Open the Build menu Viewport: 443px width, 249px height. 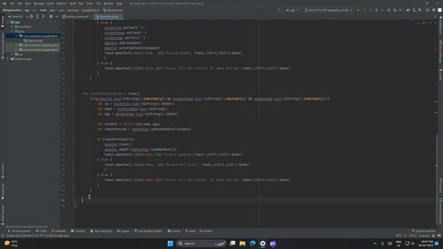point(73,3)
